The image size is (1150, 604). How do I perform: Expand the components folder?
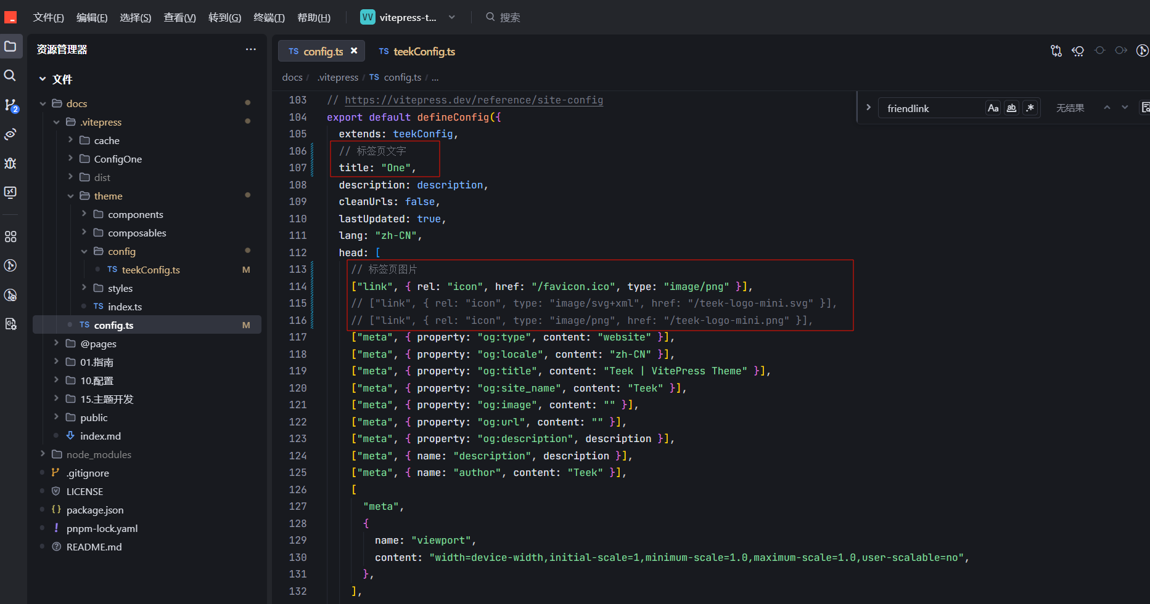(x=84, y=214)
